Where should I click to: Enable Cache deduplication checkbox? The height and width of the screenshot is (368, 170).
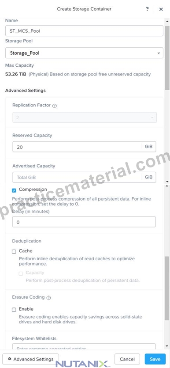[x=14, y=252]
